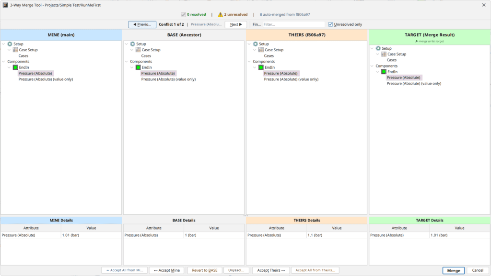Close the 3-Way Merge Tool window
The height and width of the screenshot is (276, 491).
[484, 5]
